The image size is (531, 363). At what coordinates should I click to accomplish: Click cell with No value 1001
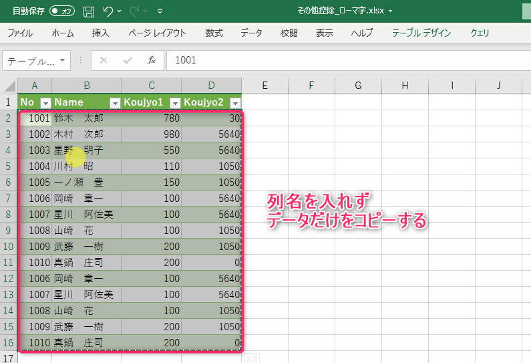pyautogui.click(x=35, y=118)
